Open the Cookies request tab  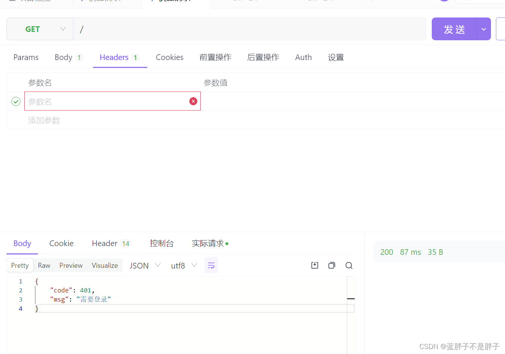[x=170, y=57]
